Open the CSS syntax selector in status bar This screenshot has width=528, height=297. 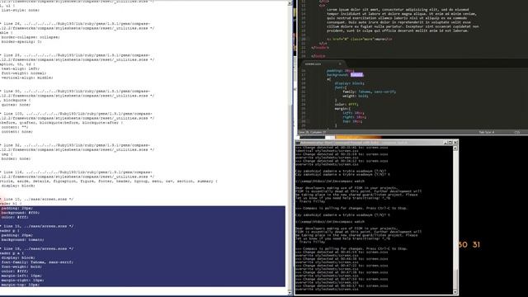click(x=517, y=132)
